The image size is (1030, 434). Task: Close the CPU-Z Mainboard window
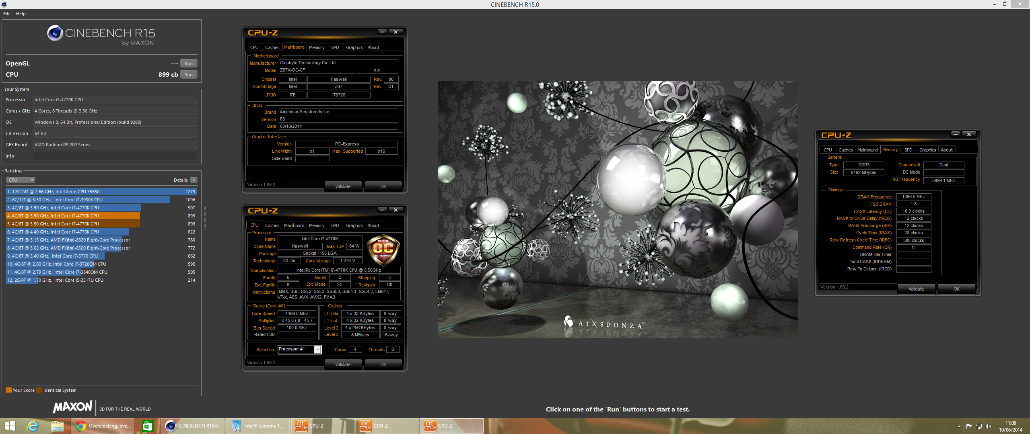pos(396,32)
